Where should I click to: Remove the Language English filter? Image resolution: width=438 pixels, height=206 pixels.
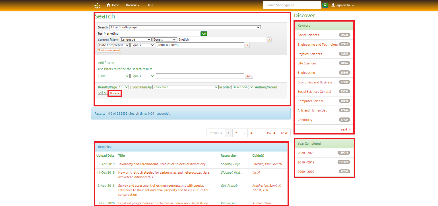point(269,40)
